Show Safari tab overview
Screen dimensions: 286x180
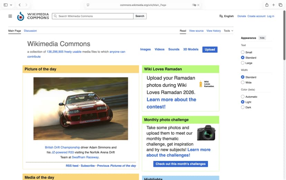tap(280, 5)
